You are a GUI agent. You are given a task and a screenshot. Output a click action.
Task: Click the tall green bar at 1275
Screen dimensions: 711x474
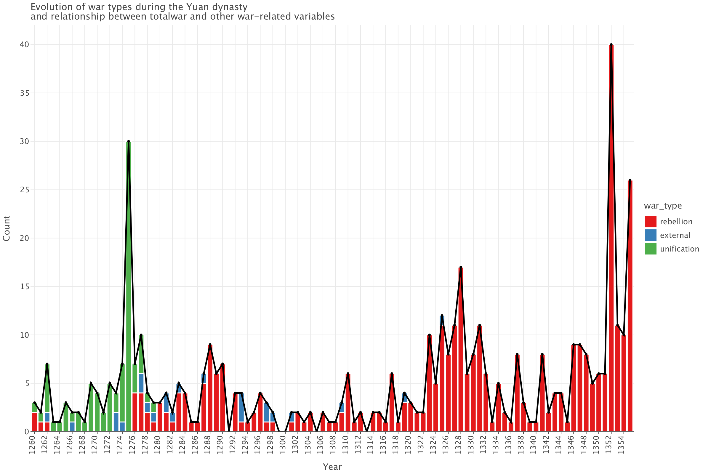click(x=129, y=287)
